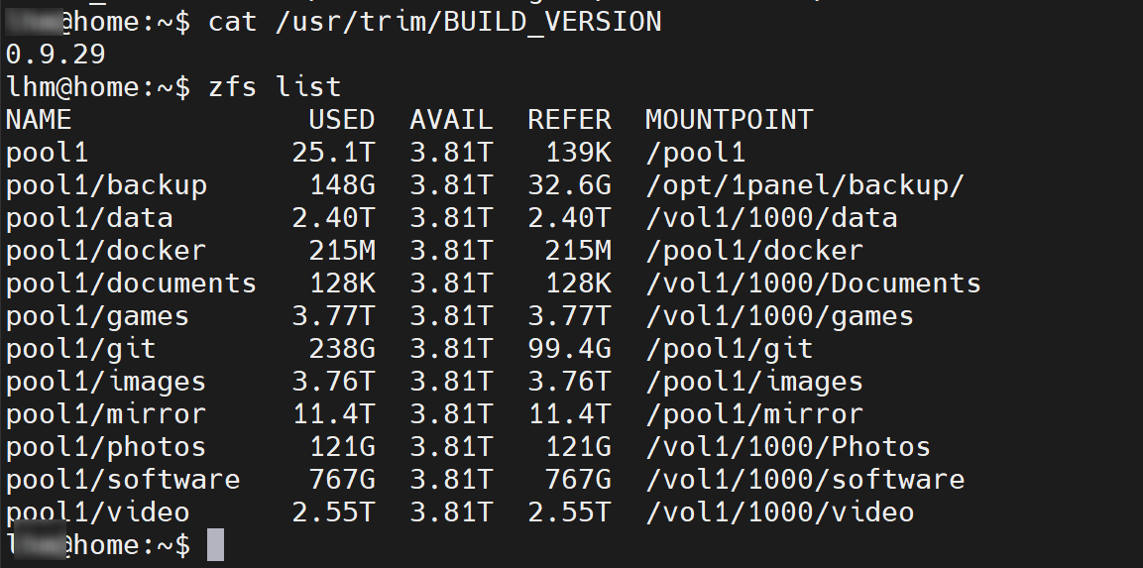1143x568 pixels.
Task: Click the pool1/documents dataset name
Action: click(x=131, y=284)
